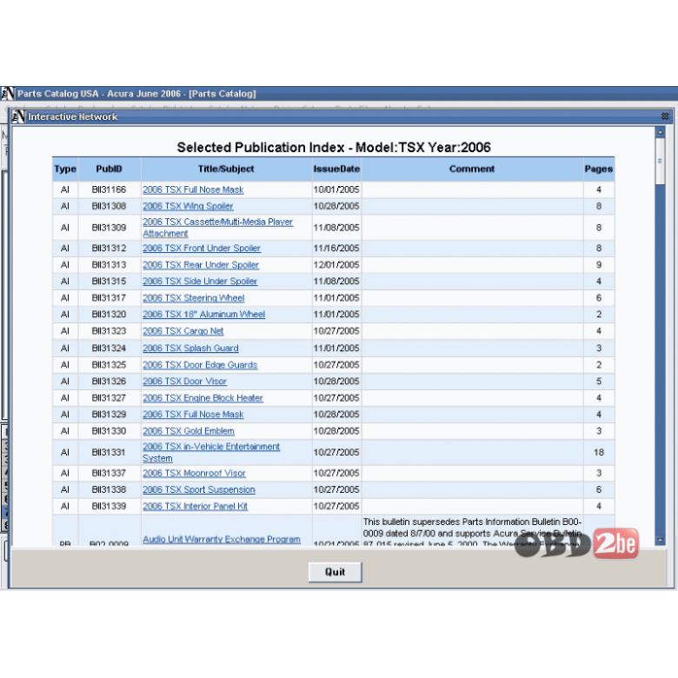Click the IssueDate column header
Screen dimensions: 678x678
point(336,169)
